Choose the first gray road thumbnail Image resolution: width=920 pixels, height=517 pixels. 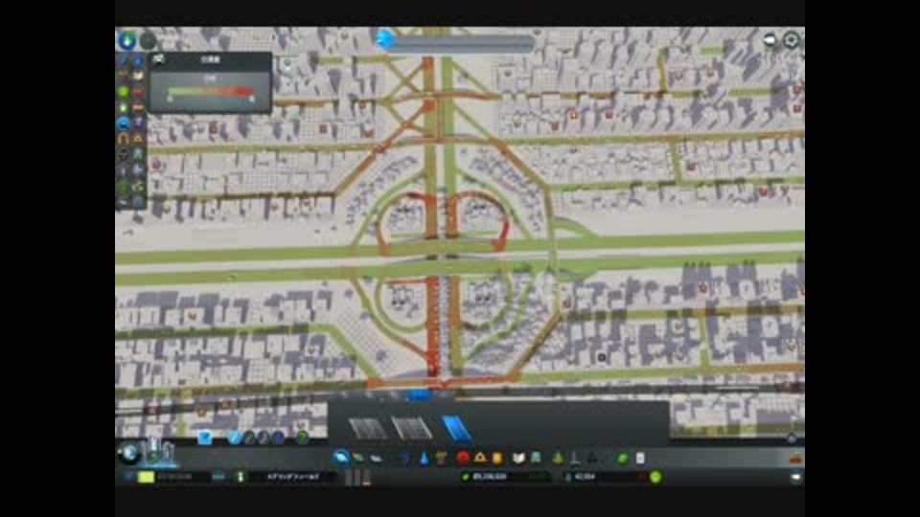[x=367, y=429]
